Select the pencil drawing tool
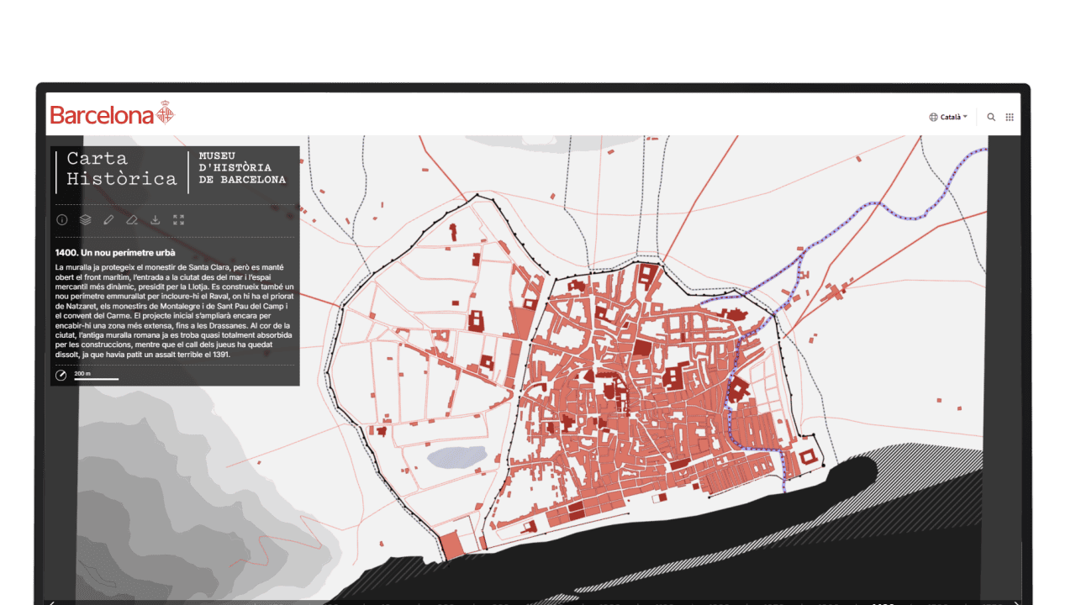1076x605 pixels. click(108, 220)
